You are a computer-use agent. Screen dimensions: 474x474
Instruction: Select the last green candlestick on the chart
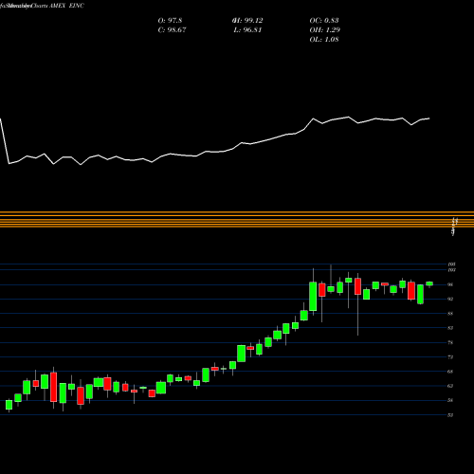pos(429,283)
